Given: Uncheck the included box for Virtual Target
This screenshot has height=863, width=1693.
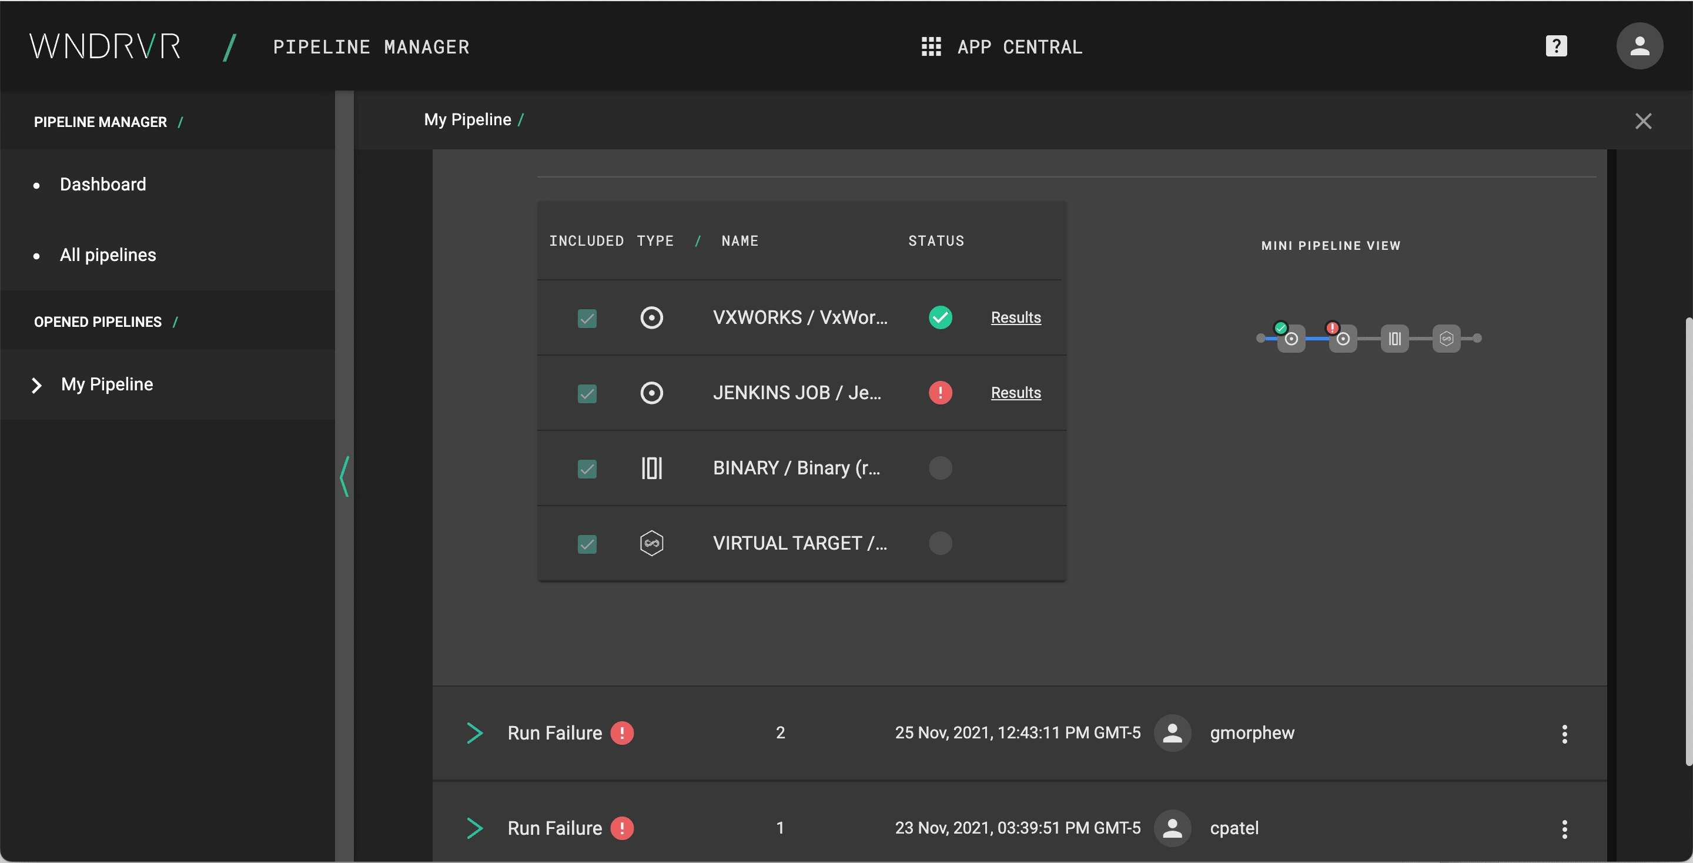Looking at the screenshot, I should click(587, 544).
